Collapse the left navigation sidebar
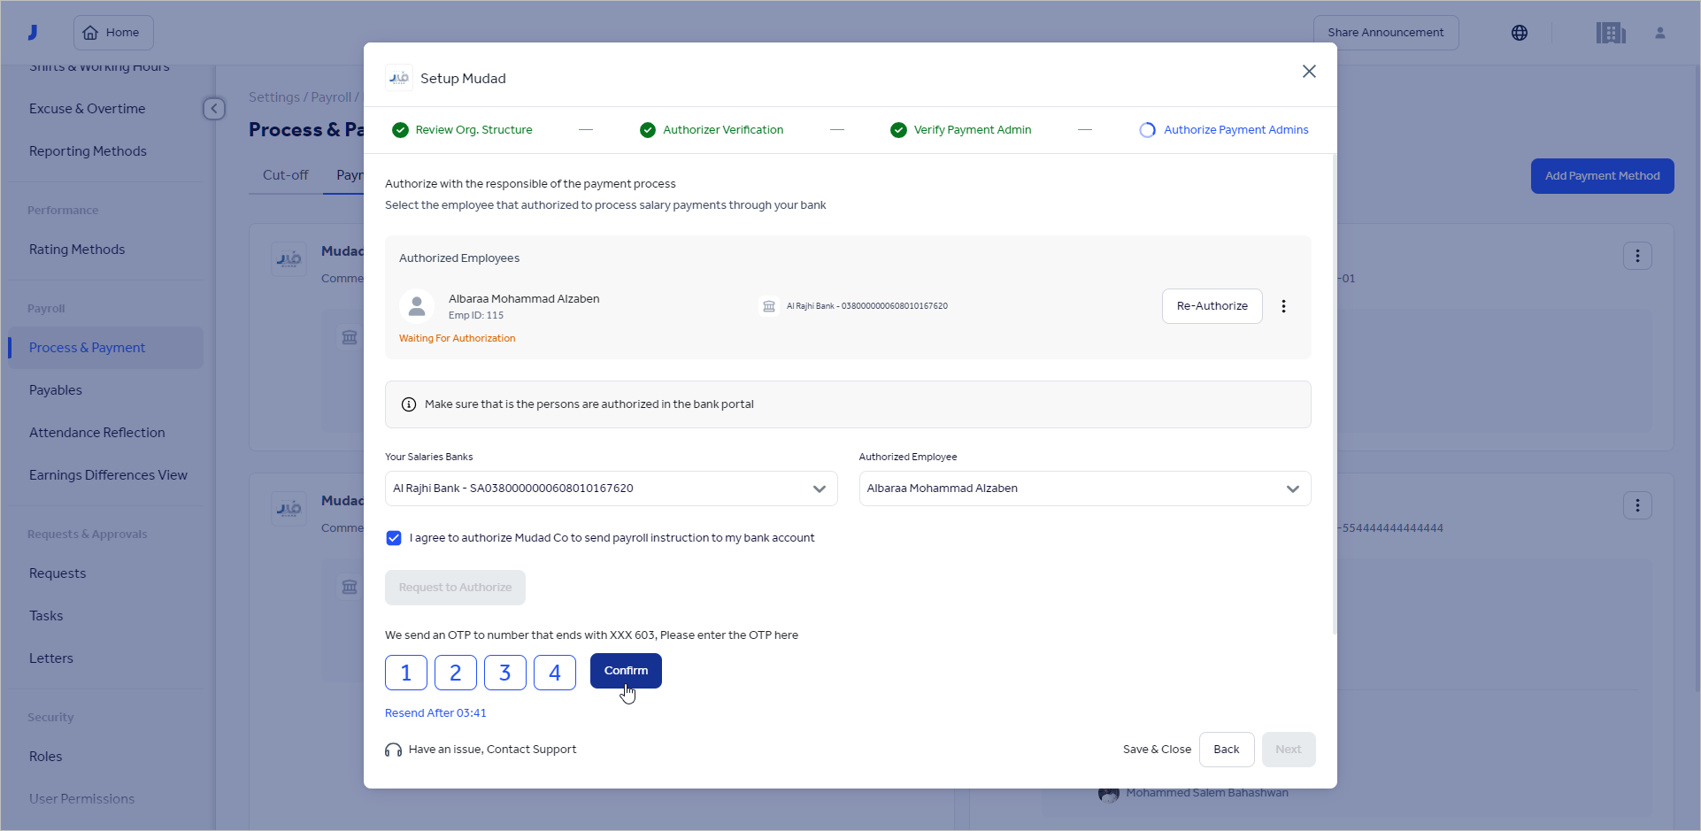1701x831 pixels. click(213, 108)
